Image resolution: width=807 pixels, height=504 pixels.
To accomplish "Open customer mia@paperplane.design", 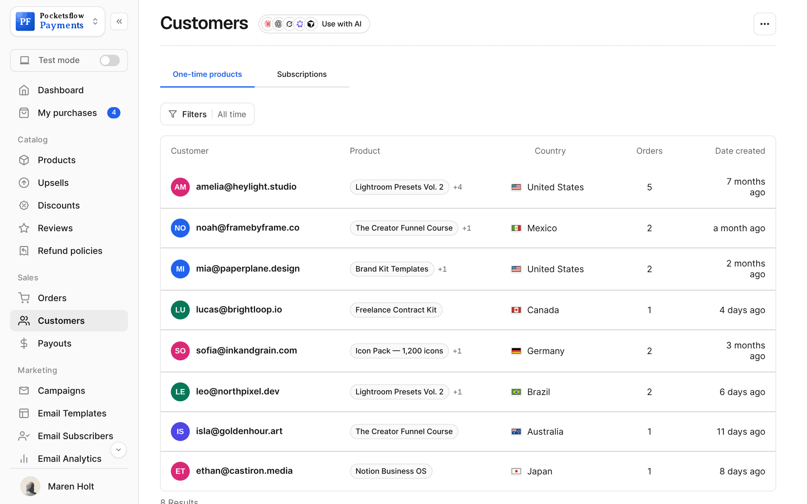I will [x=248, y=269].
